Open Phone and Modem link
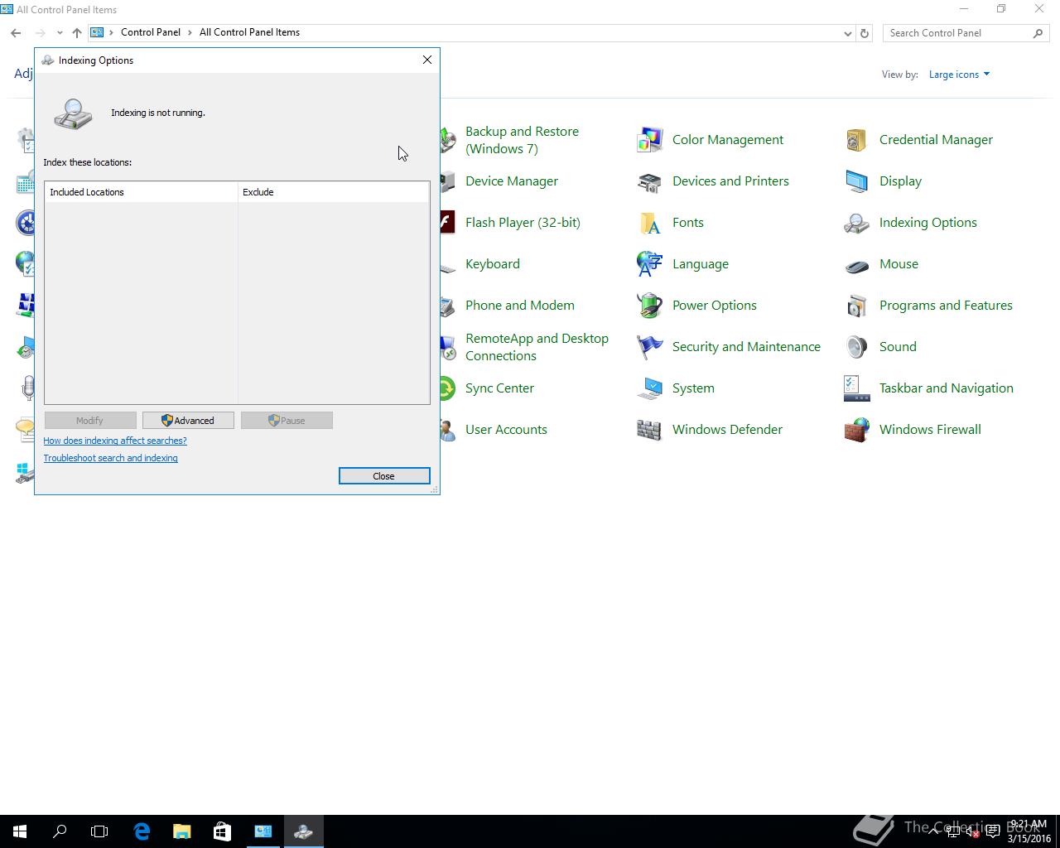This screenshot has width=1060, height=848. point(520,306)
